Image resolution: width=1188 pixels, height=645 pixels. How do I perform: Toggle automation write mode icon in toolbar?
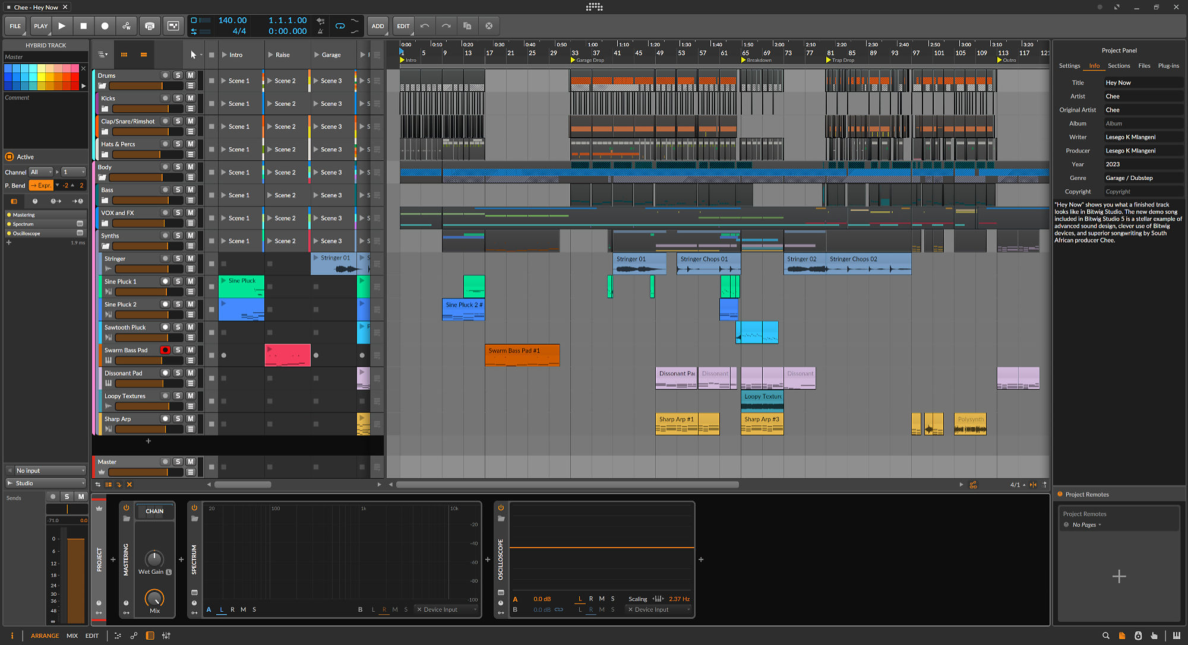click(126, 26)
